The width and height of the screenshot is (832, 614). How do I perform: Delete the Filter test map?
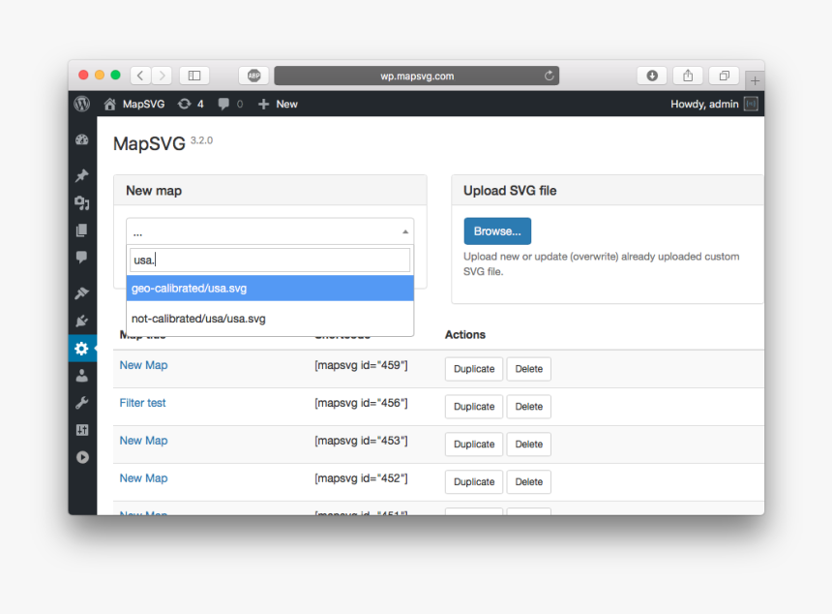click(x=528, y=407)
